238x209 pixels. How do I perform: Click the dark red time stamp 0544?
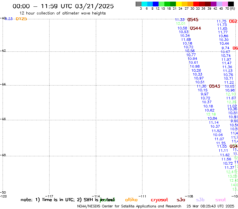(x=195, y=28)
